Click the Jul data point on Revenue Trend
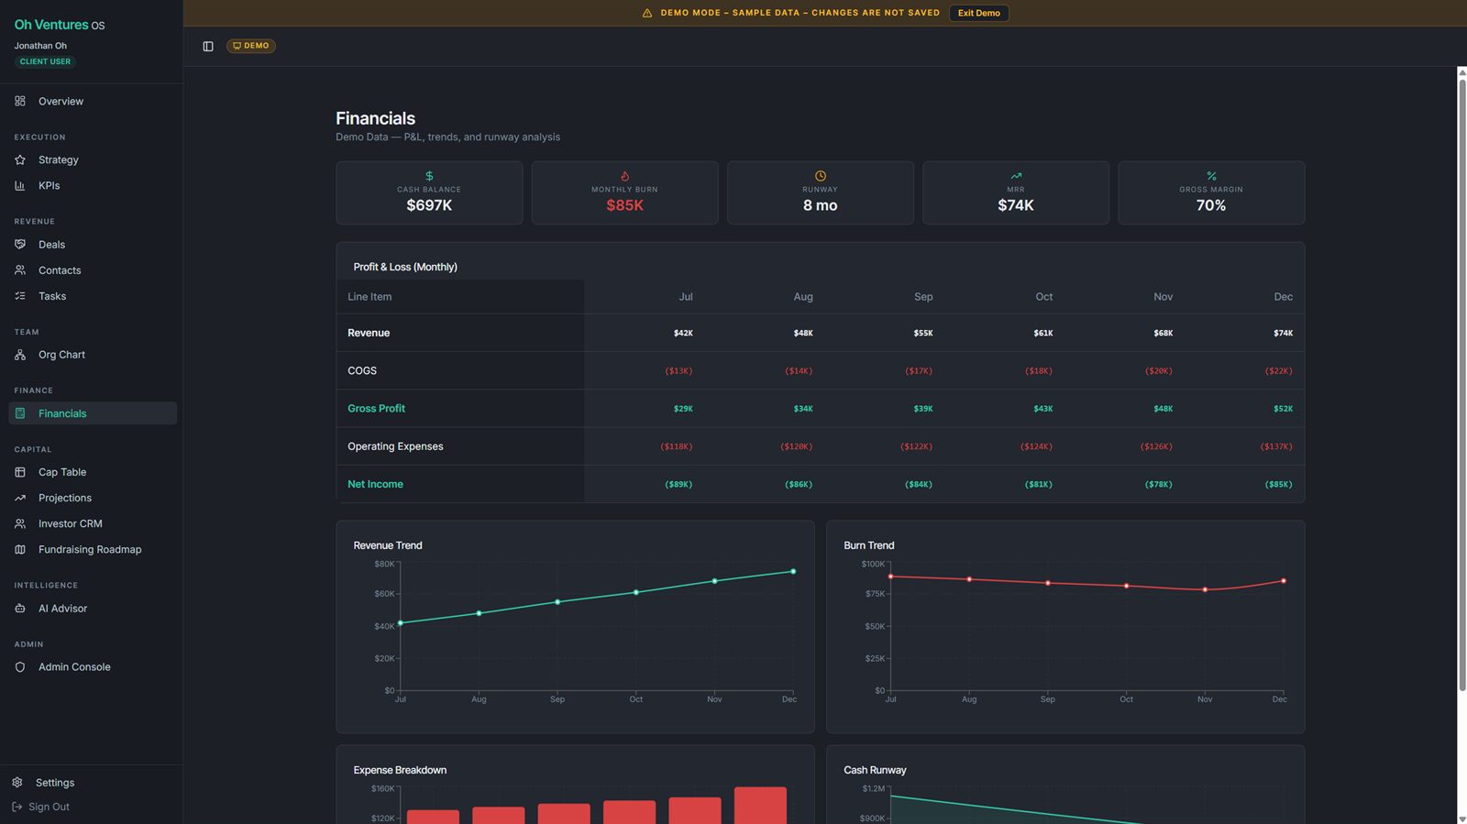Viewport: 1467px width, 824px height. coord(401,623)
